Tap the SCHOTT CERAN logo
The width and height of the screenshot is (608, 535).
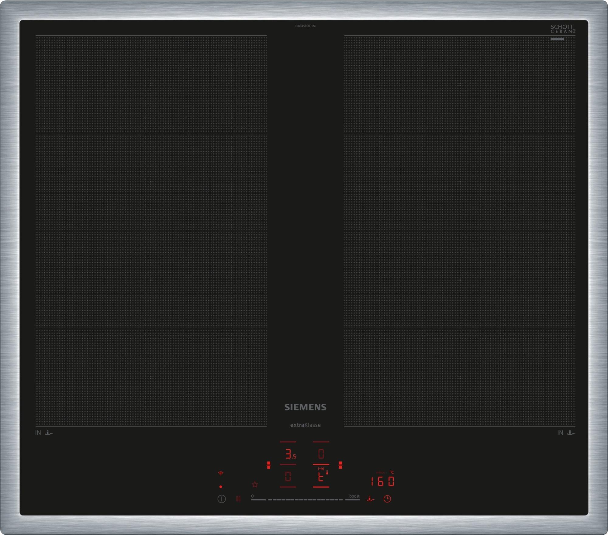tap(562, 29)
